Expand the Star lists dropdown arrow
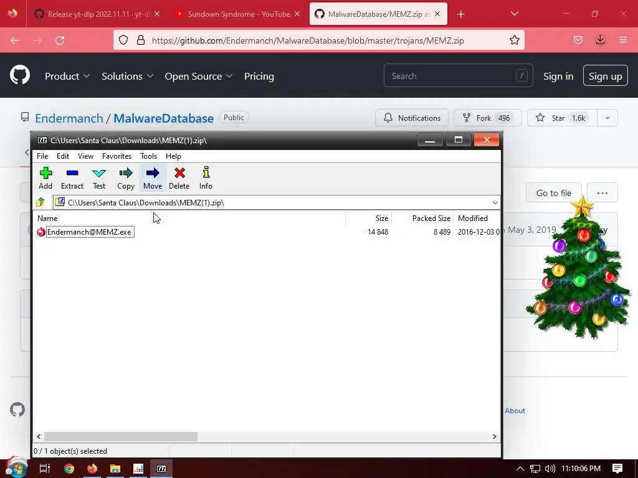The image size is (638, 478). click(x=607, y=118)
